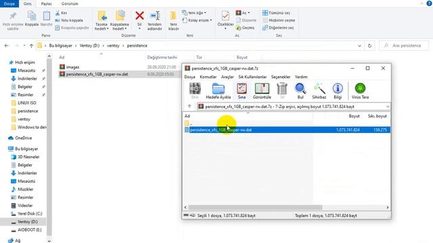This screenshot has height=243, width=433.
Task: Open the Seçenekler menu in 7-Zip
Action: pyautogui.click(x=281, y=77)
